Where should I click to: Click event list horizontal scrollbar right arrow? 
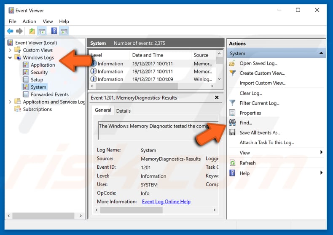point(212,86)
